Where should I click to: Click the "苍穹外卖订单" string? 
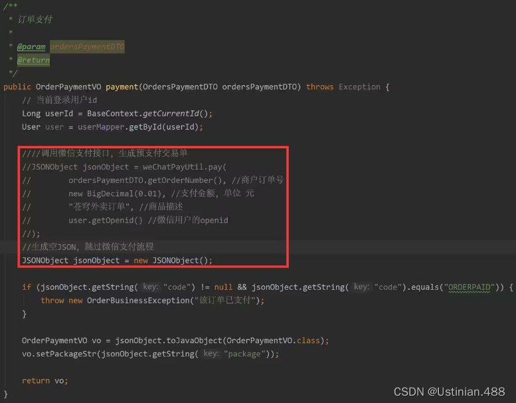point(99,207)
